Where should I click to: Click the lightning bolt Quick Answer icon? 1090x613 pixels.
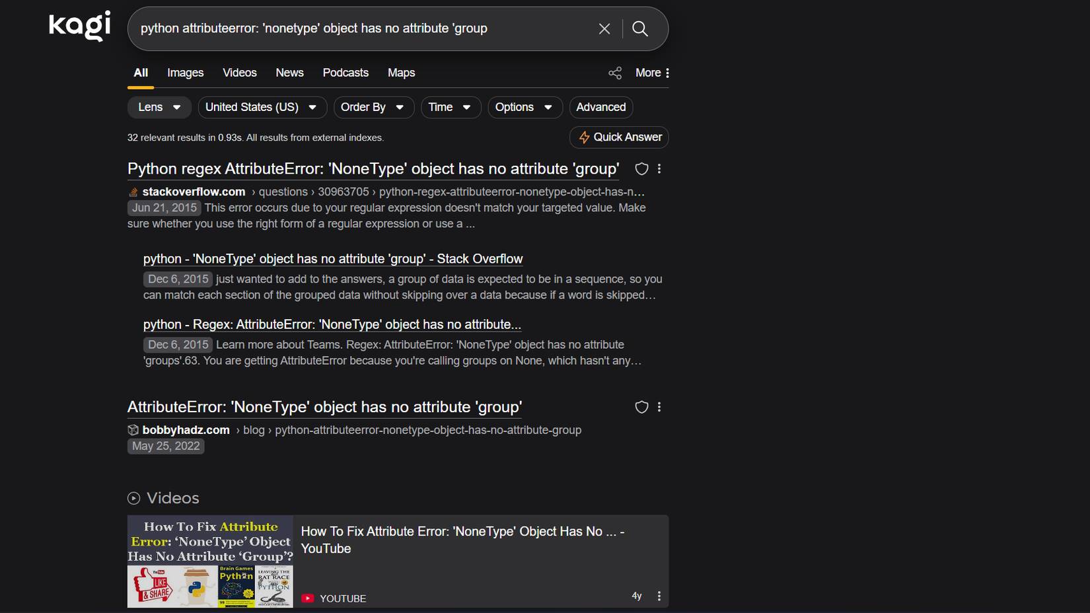point(584,137)
